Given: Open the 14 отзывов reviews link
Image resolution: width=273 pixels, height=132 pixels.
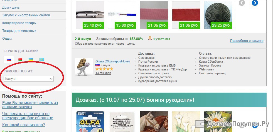Looking at the screenshot, I should tap(103, 73).
